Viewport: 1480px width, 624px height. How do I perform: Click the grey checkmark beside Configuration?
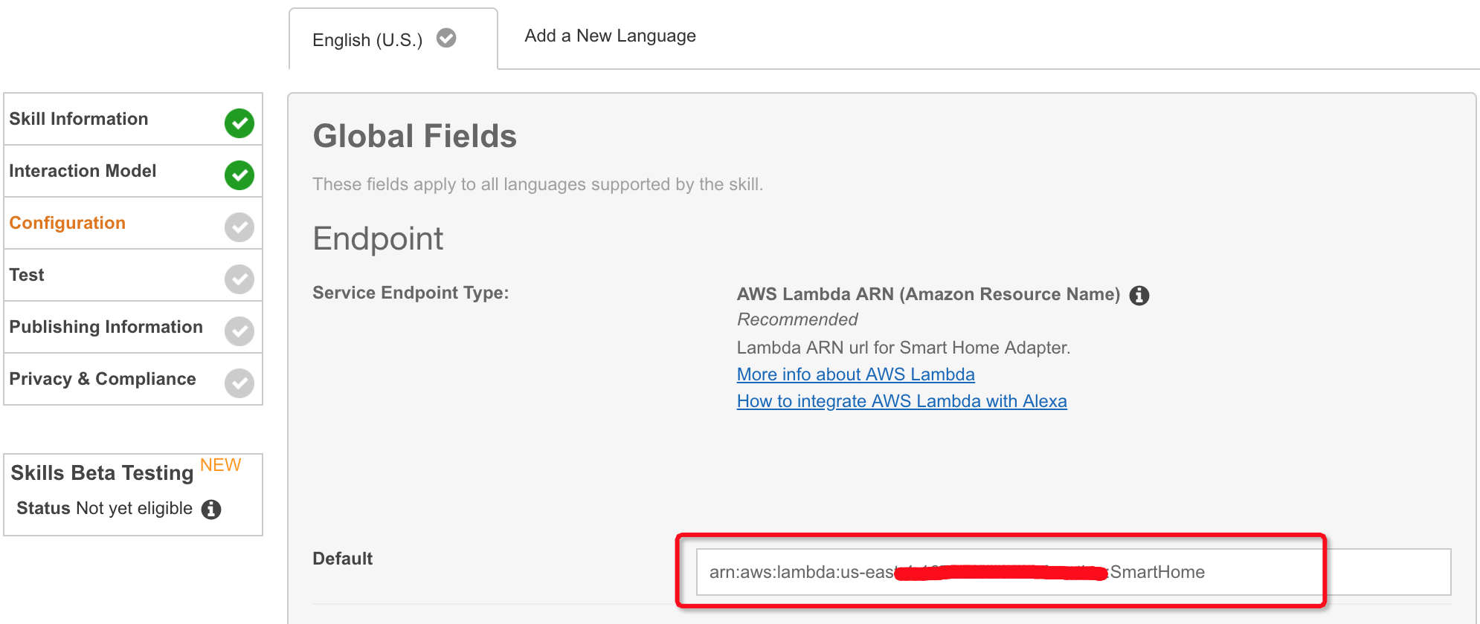click(x=239, y=227)
